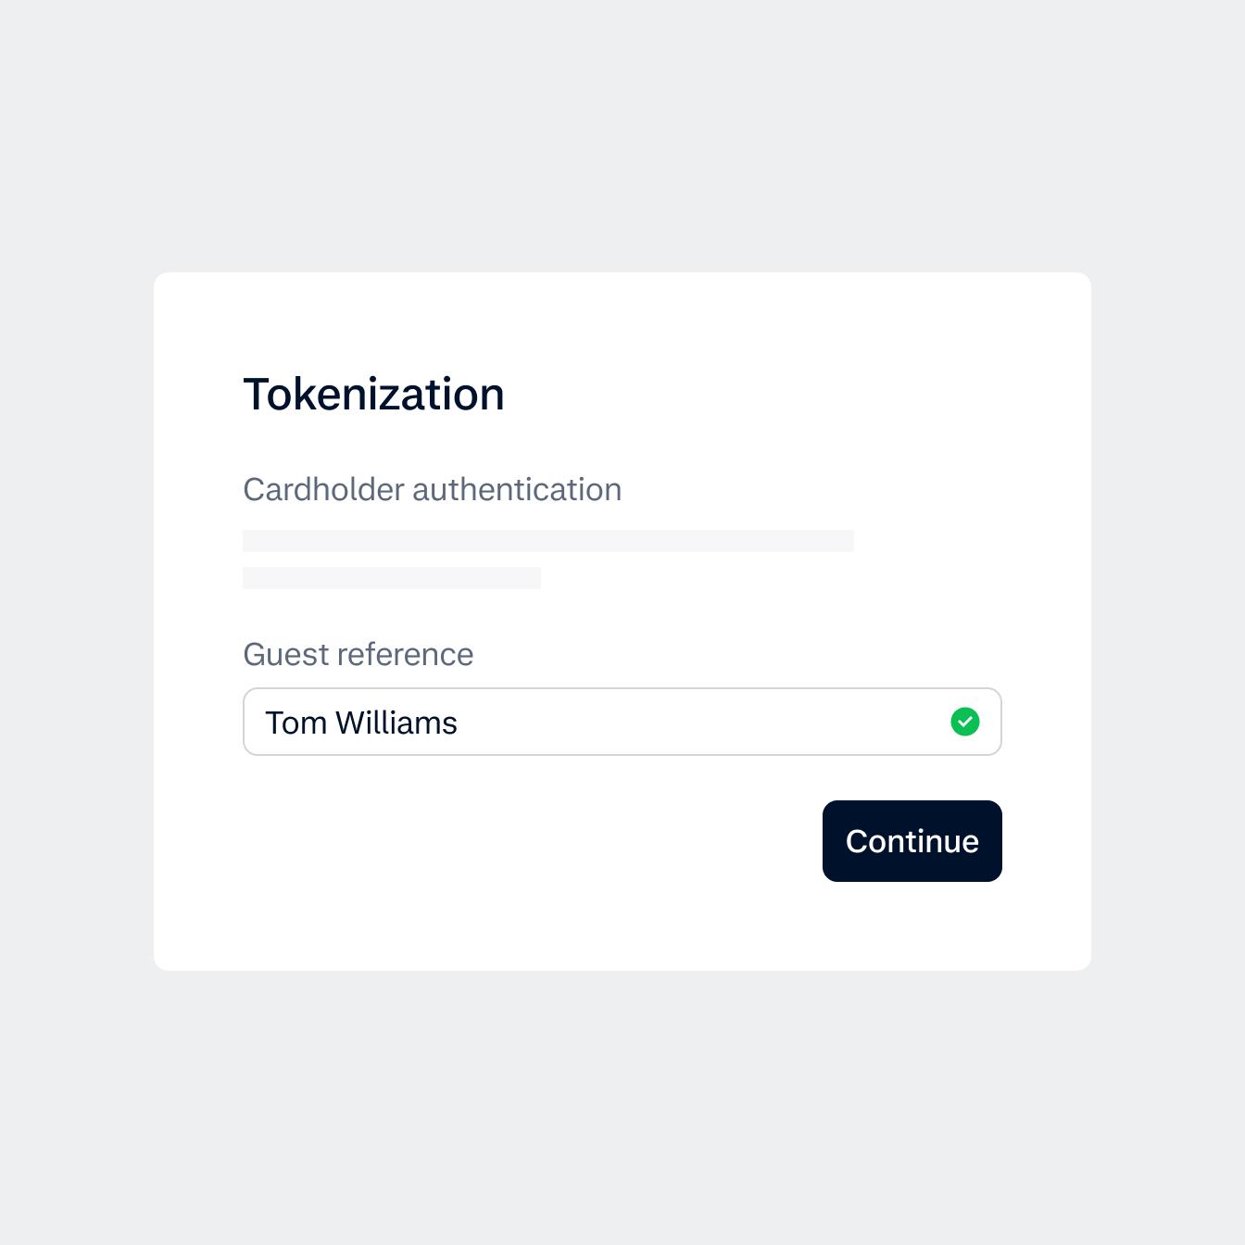Screen dimensions: 1245x1245
Task: Select the Tom Williams text entry
Action: click(362, 722)
